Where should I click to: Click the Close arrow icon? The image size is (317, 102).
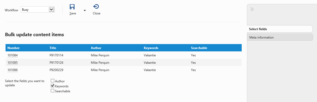[x=96, y=7]
